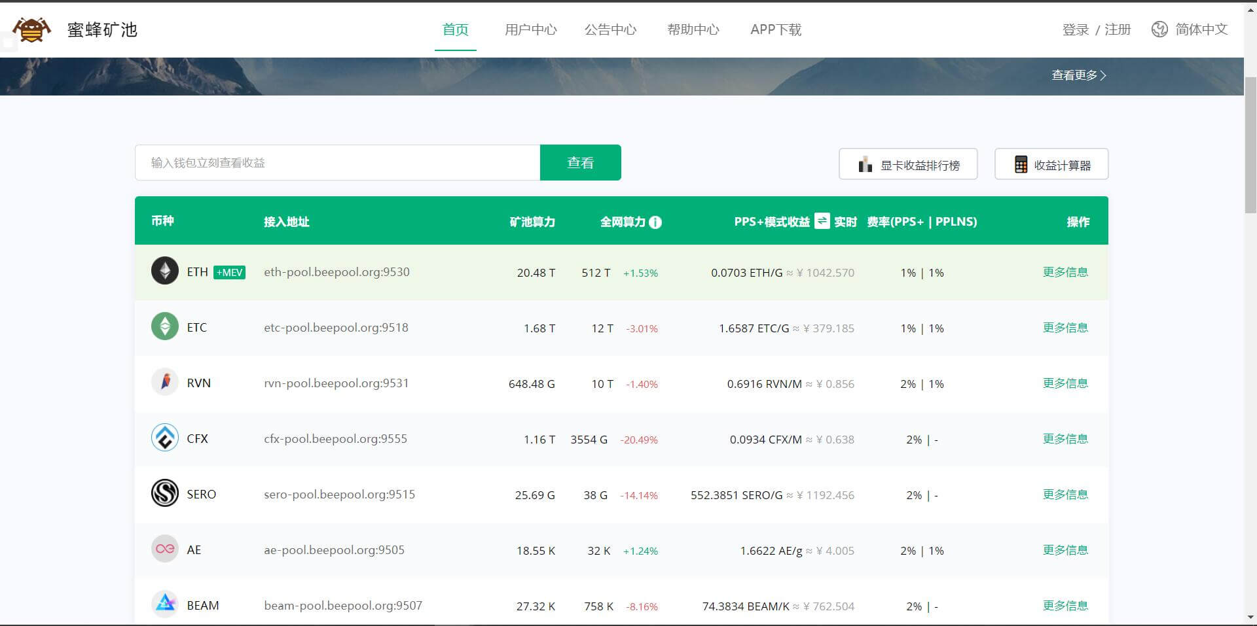This screenshot has width=1257, height=626.
Task: Toggle PPS+ mode earnings switch icon
Action: pyautogui.click(x=822, y=221)
